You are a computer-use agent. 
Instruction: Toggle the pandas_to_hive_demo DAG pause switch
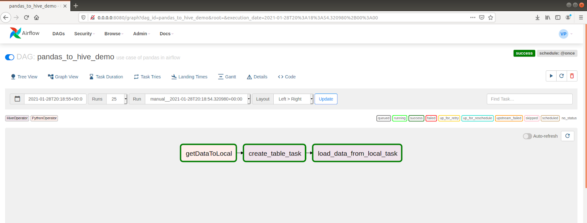tap(10, 57)
